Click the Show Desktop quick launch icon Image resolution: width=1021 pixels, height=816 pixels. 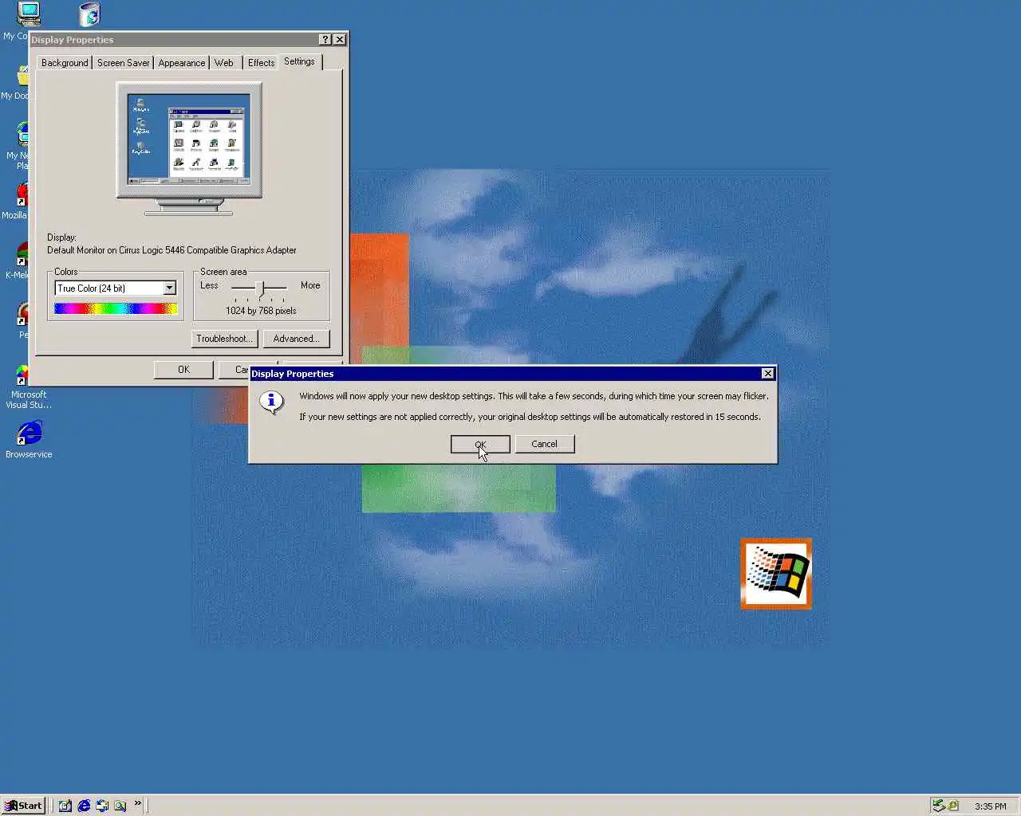point(65,806)
